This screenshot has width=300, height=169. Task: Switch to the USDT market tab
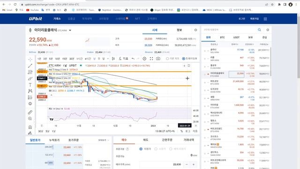tap(236, 38)
